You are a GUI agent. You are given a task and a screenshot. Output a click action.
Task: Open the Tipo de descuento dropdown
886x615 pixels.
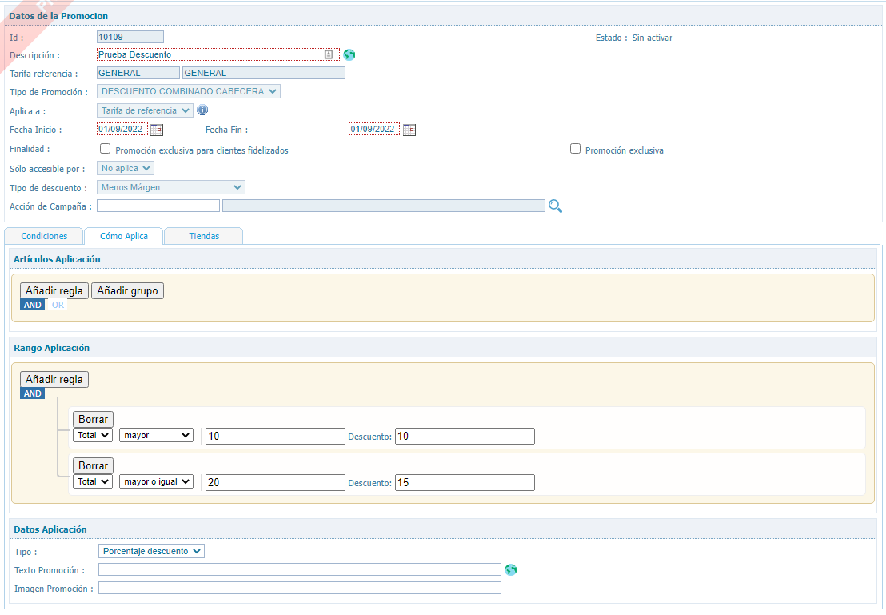pos(171,187)
